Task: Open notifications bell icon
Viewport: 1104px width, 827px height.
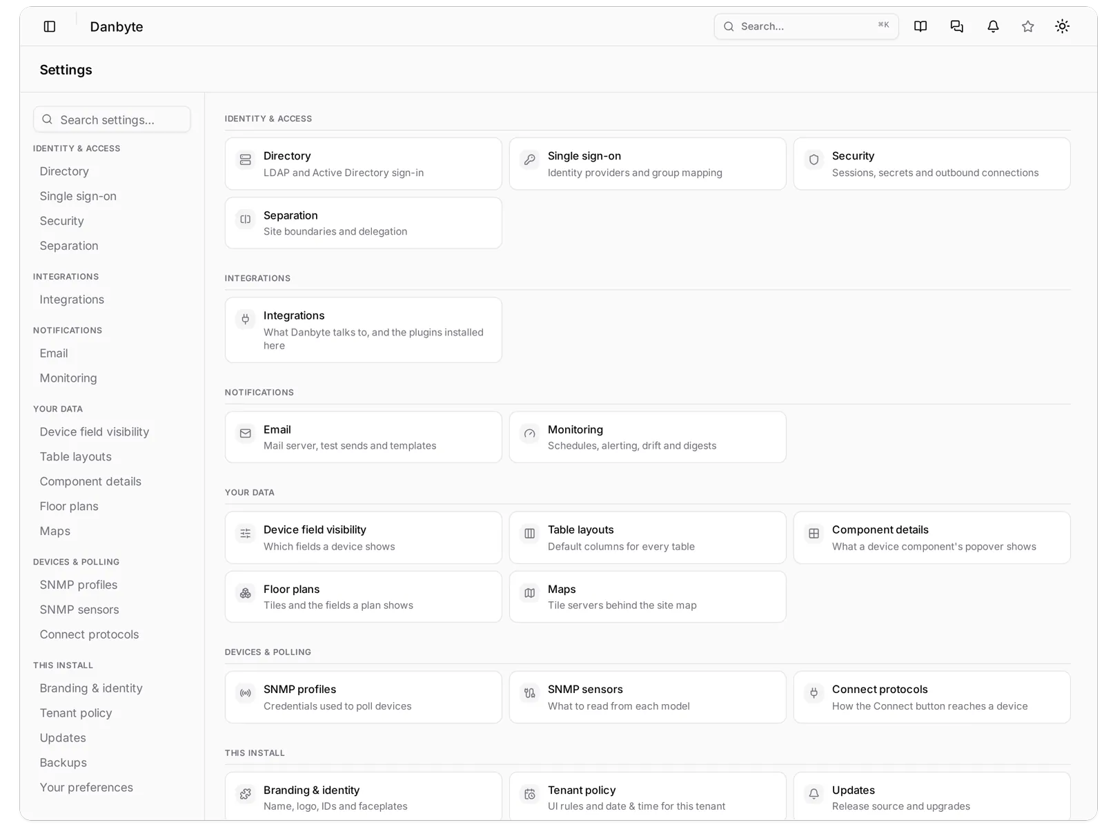Action: pos(993,26)
